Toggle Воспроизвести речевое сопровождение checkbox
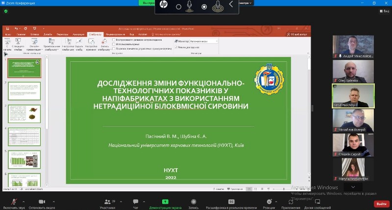Screen dimensions: 392x210 tap(114, 40)
